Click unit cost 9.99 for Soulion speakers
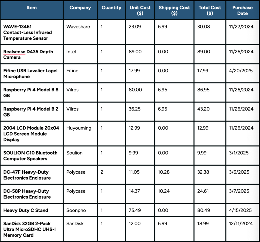The height and width of the screenshot is (242, 260). (x=140, y=156)
